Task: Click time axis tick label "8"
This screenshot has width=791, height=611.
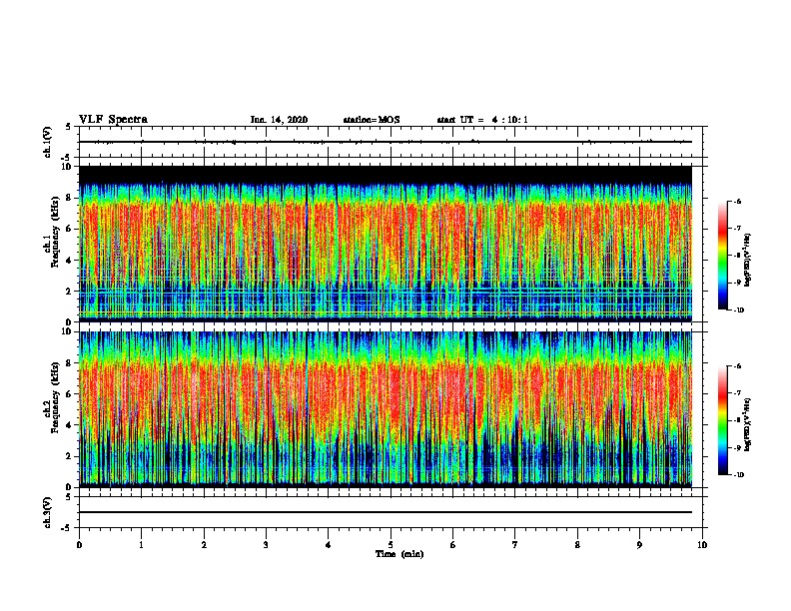Action: point(577,545)
